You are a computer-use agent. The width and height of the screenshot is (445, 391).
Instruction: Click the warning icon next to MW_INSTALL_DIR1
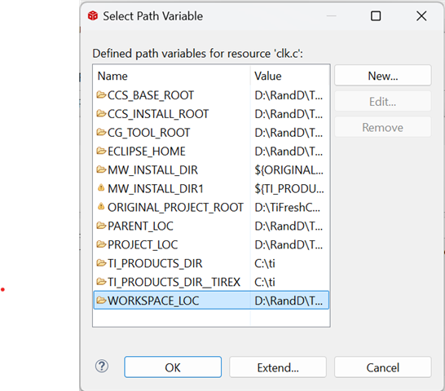click(101, 188)
